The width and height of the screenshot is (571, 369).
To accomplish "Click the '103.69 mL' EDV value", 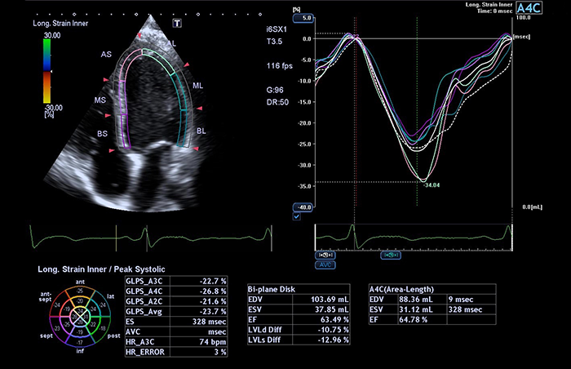I will (x=330, y=300).
